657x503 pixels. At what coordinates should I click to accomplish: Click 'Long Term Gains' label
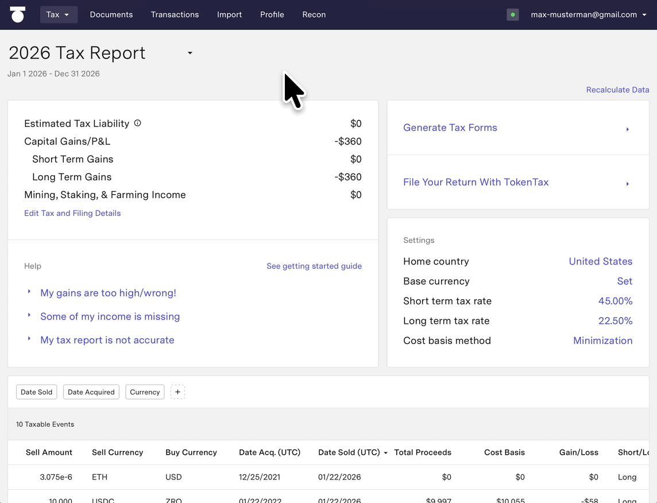coord(72,177)
